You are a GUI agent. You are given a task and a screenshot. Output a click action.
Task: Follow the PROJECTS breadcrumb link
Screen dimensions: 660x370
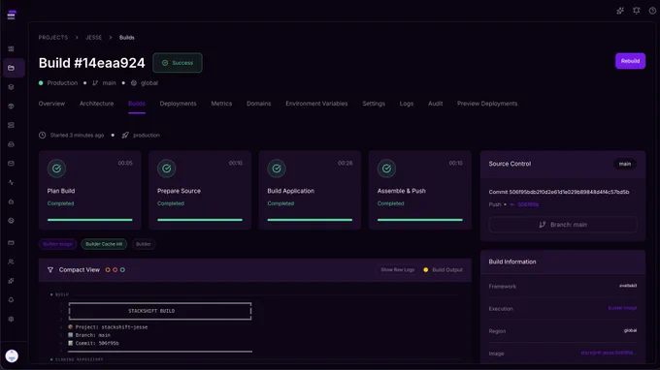coord(53,38)
